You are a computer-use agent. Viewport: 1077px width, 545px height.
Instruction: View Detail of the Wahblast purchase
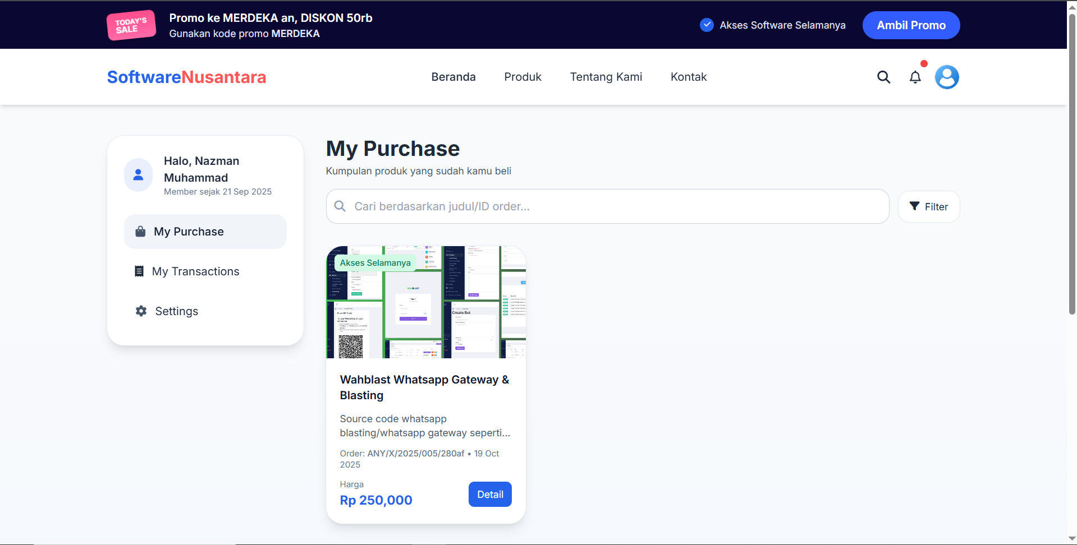tap(489, 495)
